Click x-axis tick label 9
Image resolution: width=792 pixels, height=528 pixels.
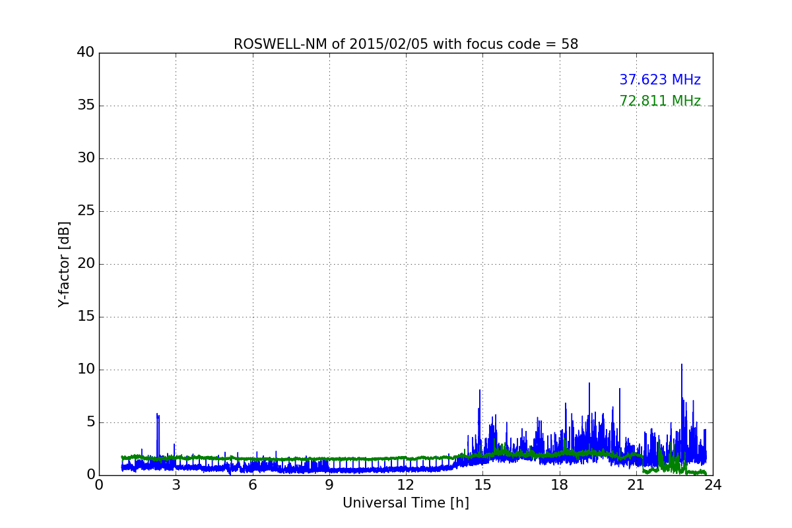(329, 485)
